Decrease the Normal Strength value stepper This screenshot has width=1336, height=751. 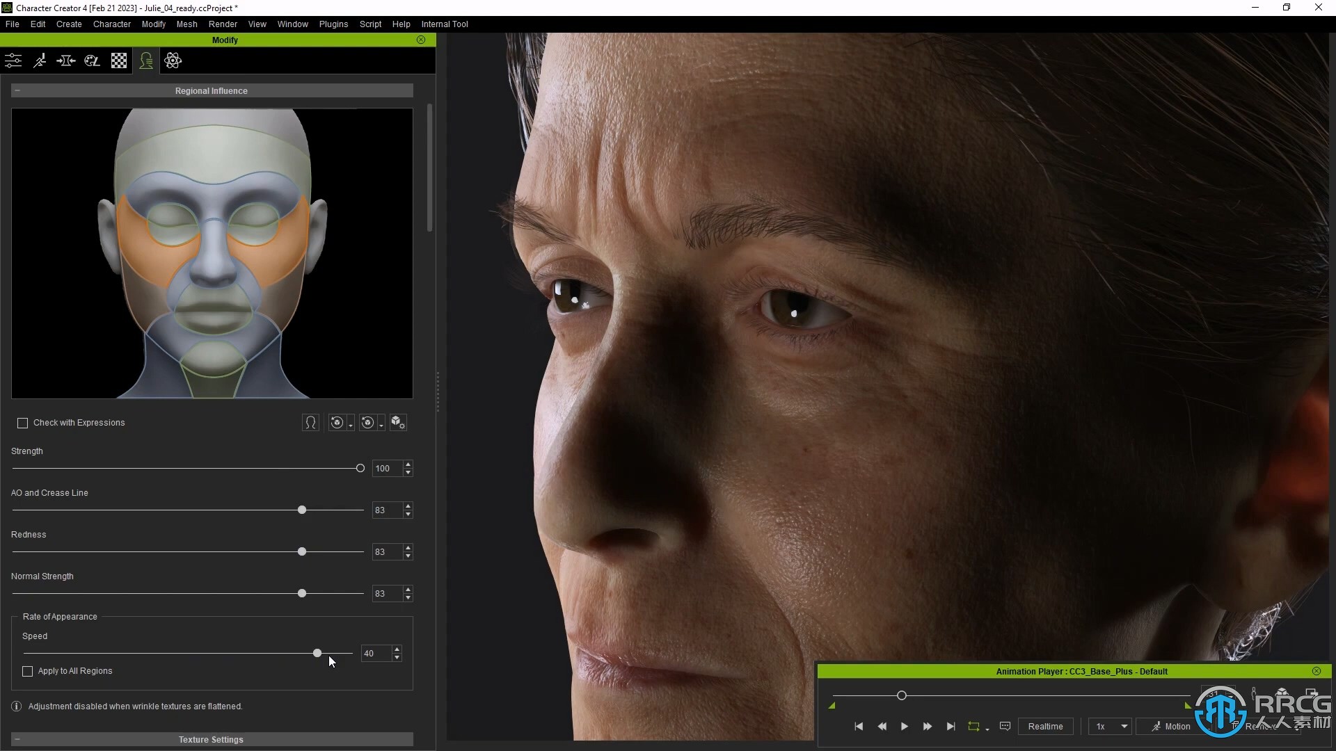pos(408,598)
